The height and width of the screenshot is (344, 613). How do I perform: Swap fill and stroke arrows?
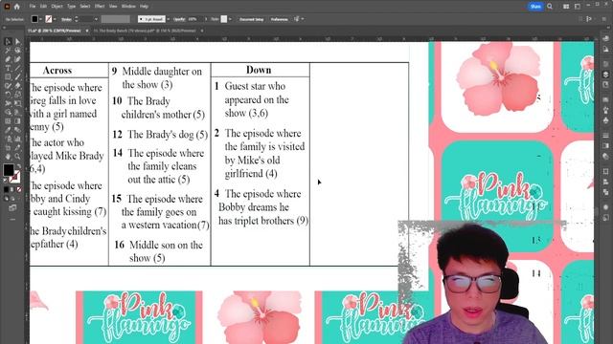18,166
